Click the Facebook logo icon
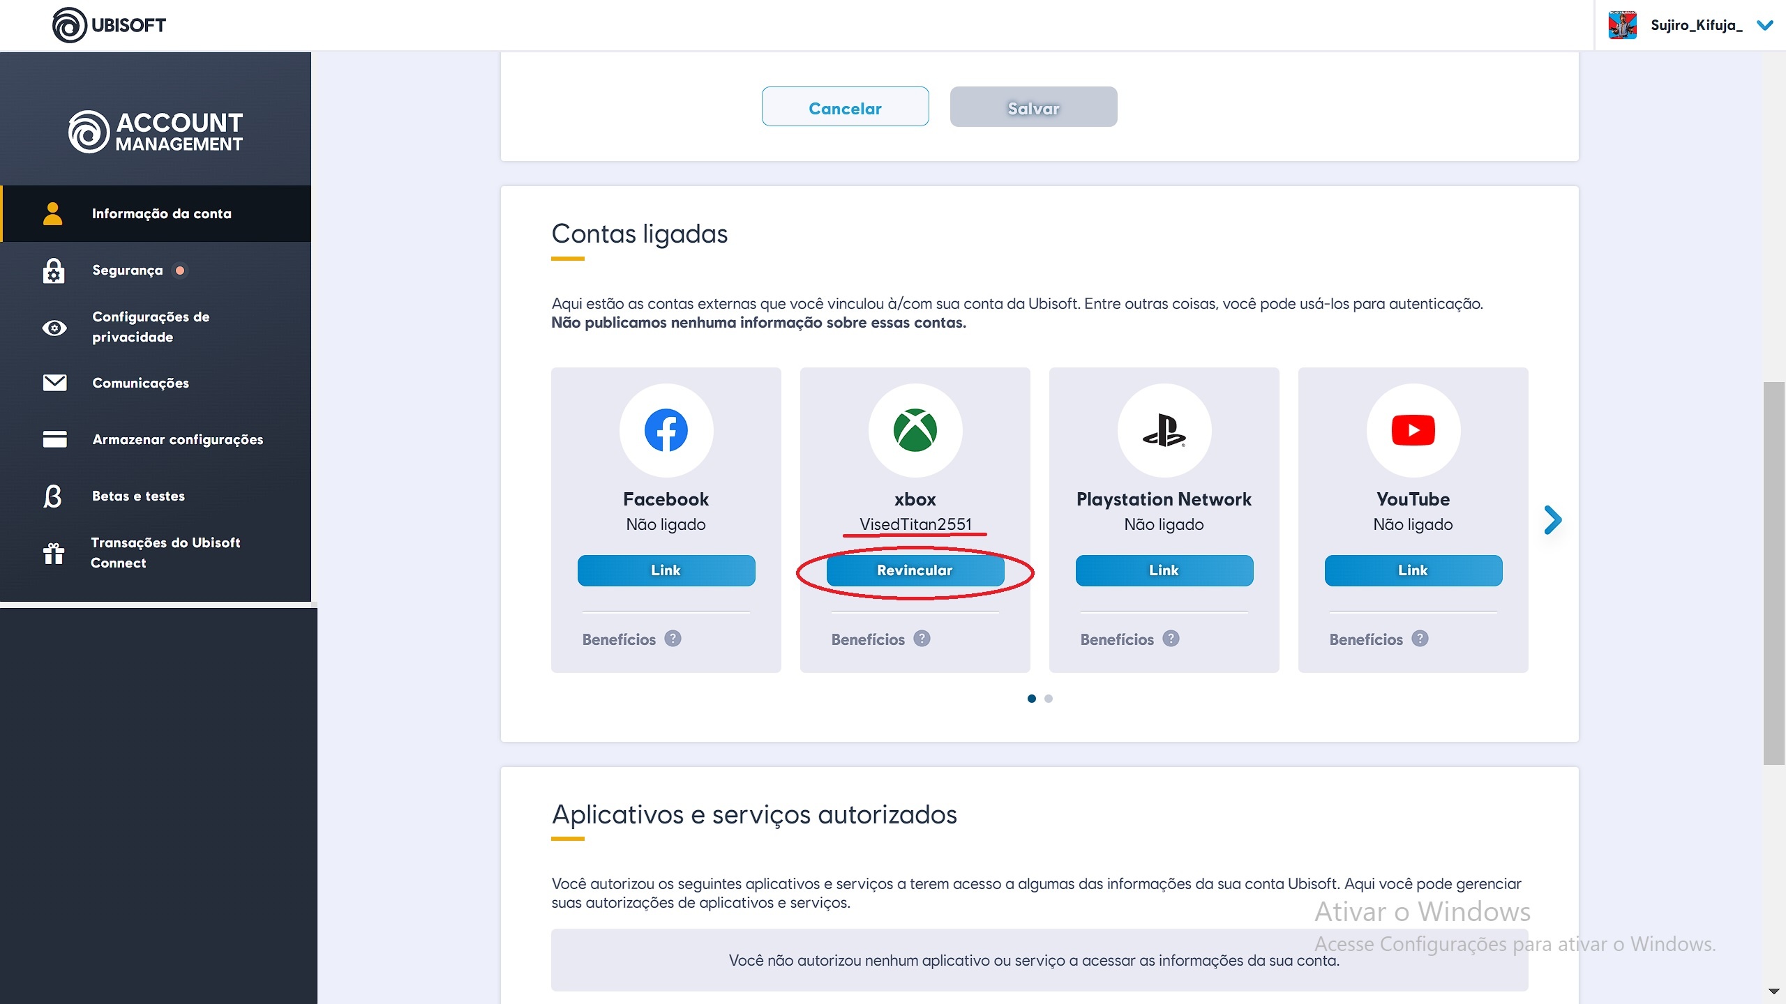This screenshot has width=1786, height=1004. click(666, 430)
